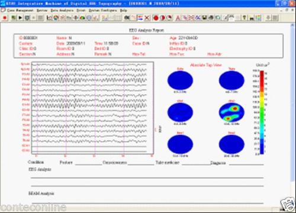The image size is (296, 213).
Task: Click the Posture input line
Action: pyautogui.click(x=88, y=163)
